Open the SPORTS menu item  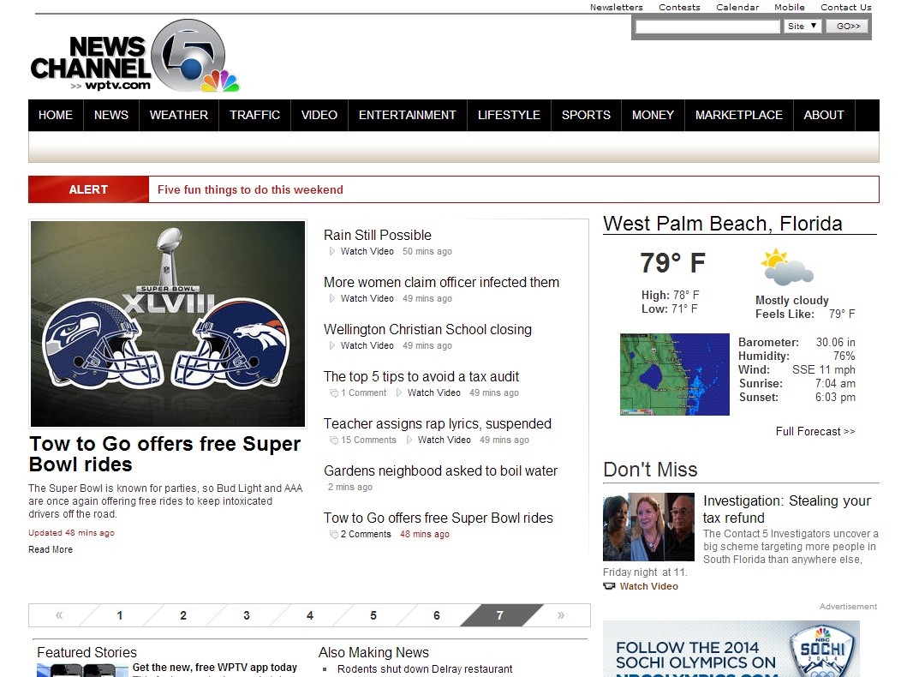click(x=586, y=115)
